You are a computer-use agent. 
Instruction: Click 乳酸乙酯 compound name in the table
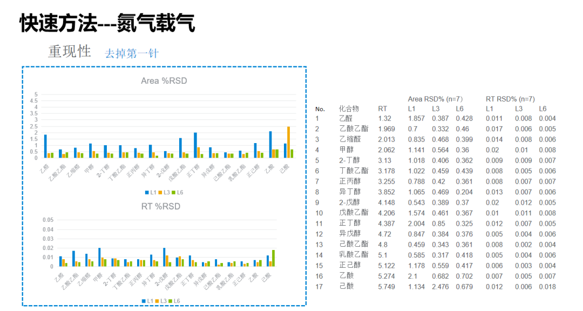point(354,255)
